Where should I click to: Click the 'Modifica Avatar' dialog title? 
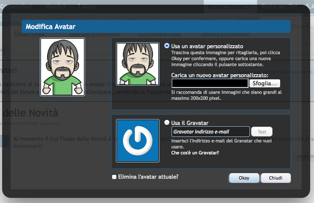click(x=50, y=26)
